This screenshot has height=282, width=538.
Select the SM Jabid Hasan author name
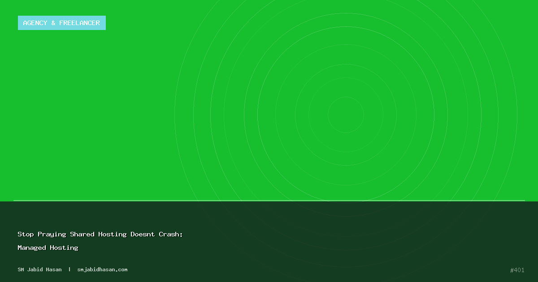click(x=39, y=269)
